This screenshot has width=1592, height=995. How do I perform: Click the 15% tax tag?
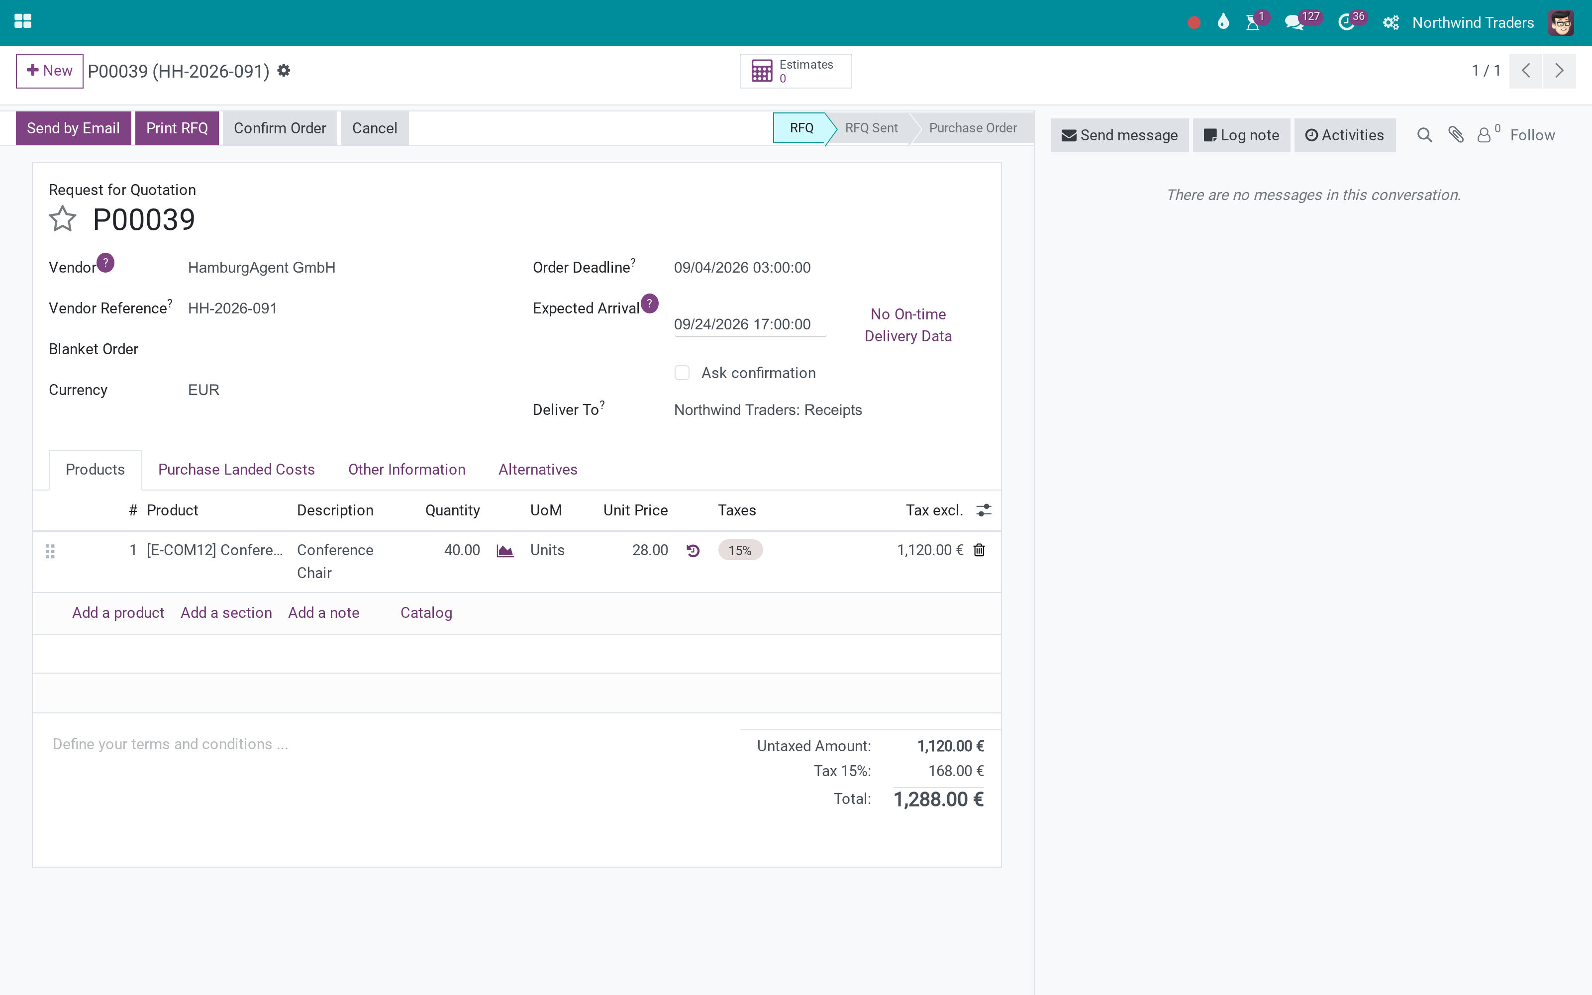(740, 551)
